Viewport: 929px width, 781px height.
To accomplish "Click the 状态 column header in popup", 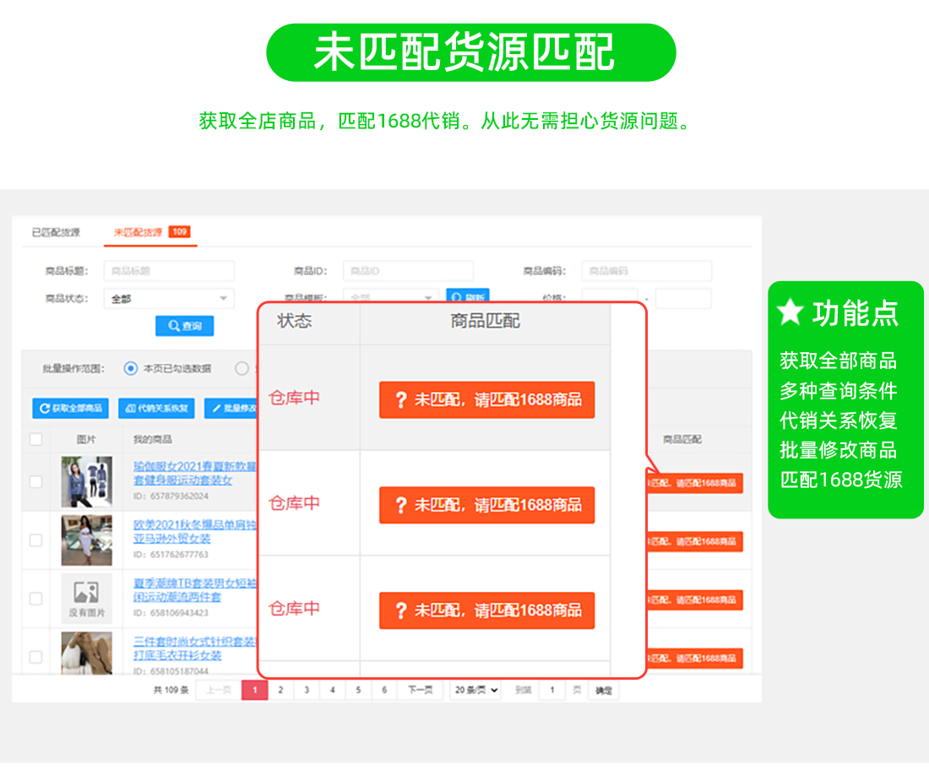I will [295, 321].
